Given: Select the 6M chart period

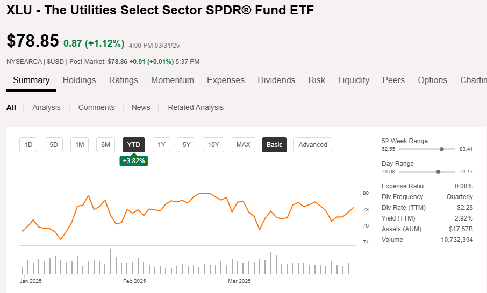Looking at the screenshot, I should [x=106, y=145].
